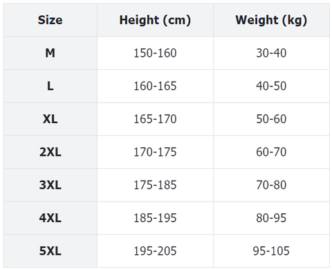Click the Weight (kg) column header
Image resolution: width=332 pixels, height=270 pixels.
click(271, 20)
